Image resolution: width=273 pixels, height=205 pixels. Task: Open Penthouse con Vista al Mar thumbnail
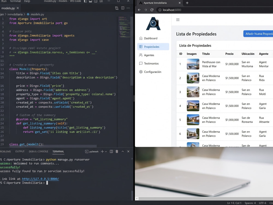[193, 64]
